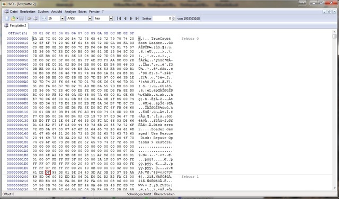
Task: Click the bytes-per-row width icon
Action: 44,19
